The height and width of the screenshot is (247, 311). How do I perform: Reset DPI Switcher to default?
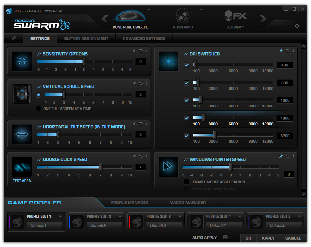[288, 51]
